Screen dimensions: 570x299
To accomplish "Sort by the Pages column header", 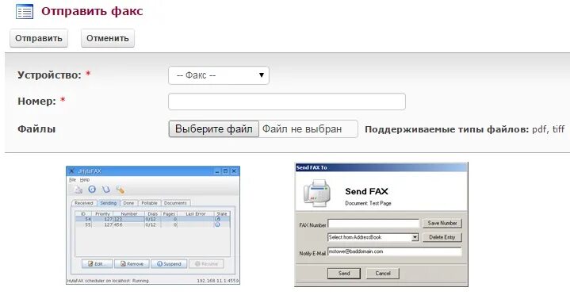I will coord(169,214).
